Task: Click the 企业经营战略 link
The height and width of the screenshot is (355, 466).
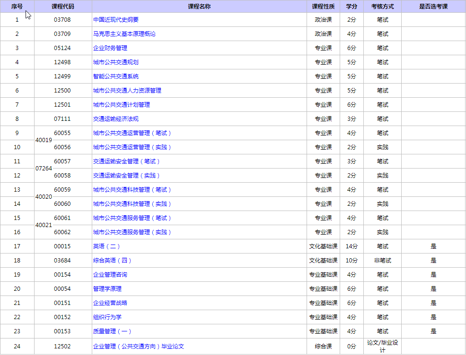Action: 110,303
